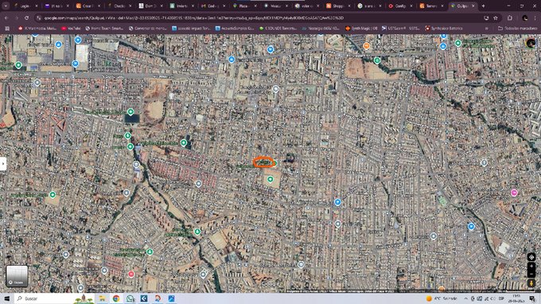Switch map type using the layers thumbnail
The height and width of the screenshot is (304, 541).
click(17, 275)
